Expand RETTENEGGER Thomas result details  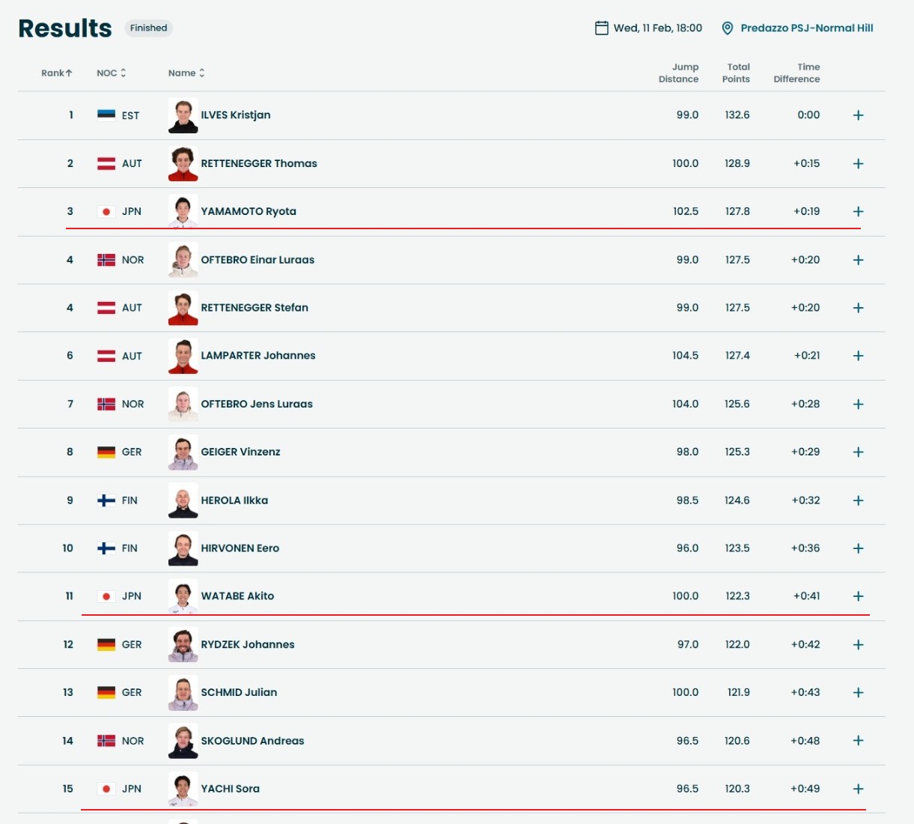tap(858, 163)
